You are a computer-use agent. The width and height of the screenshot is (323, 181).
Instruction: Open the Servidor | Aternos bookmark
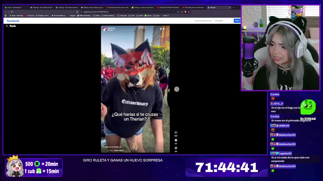108,16
